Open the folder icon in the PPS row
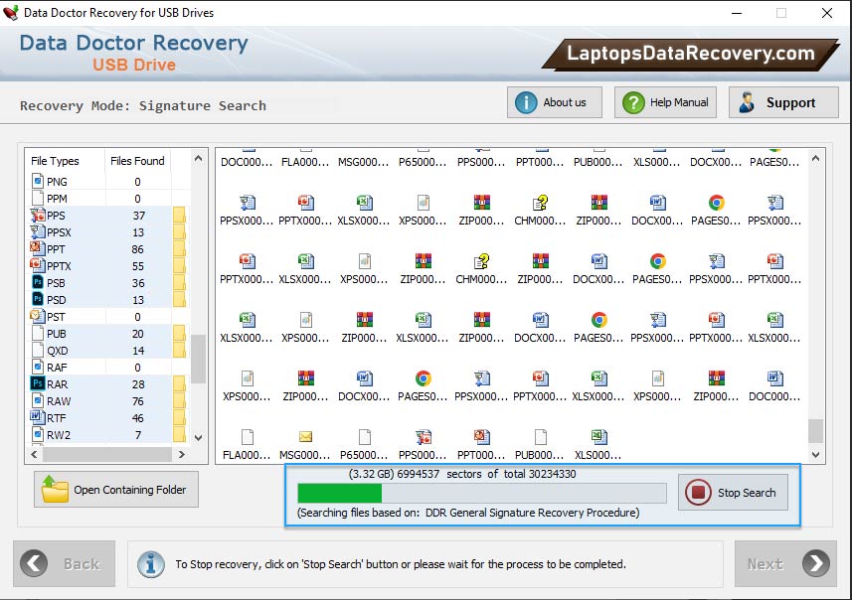Viewport: 852px width, 600px height. [179, 215]
